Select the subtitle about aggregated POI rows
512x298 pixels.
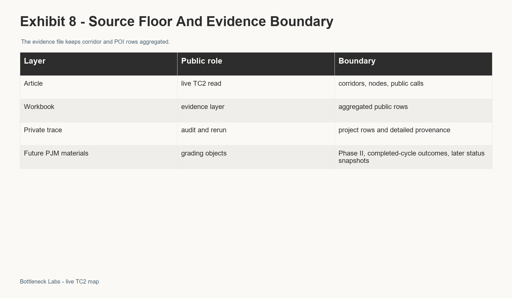click(95, 42)
